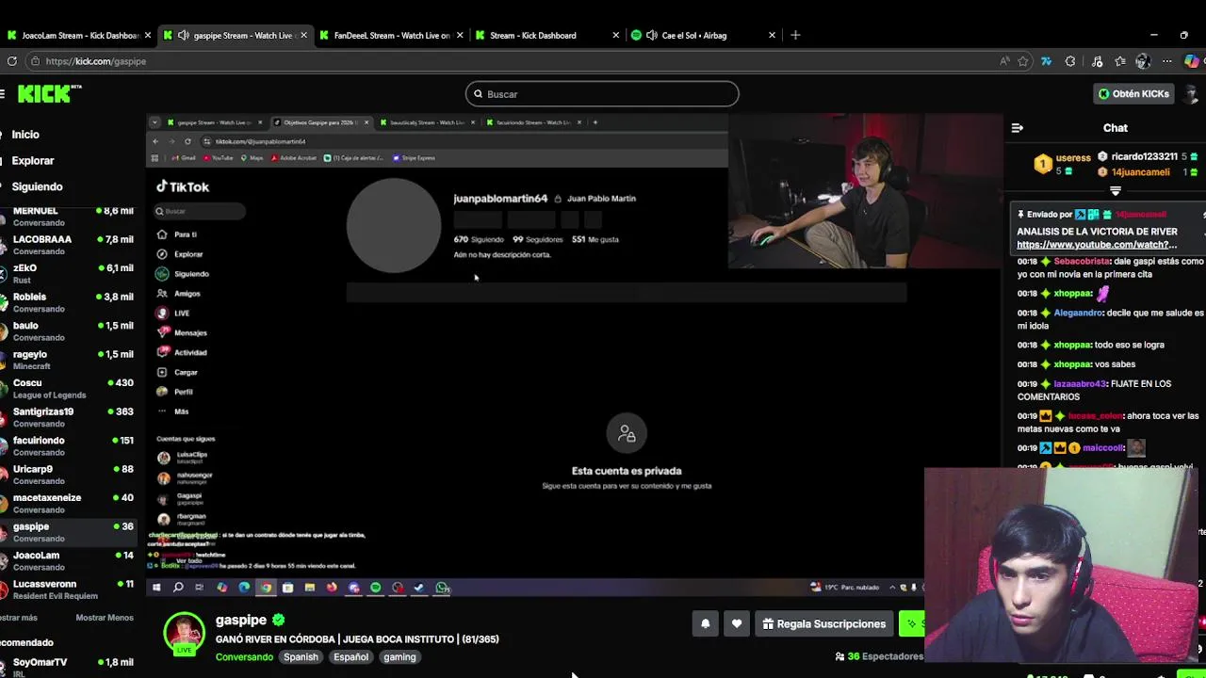Image resolution: width=1206 pixels, height=678 pixels.
Task: Click username Sebacobrista in chat
Action: point(1082,262)
